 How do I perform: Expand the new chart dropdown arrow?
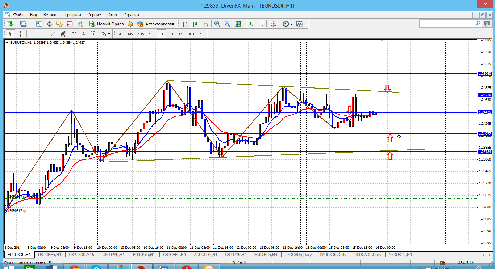click(15, 24)
